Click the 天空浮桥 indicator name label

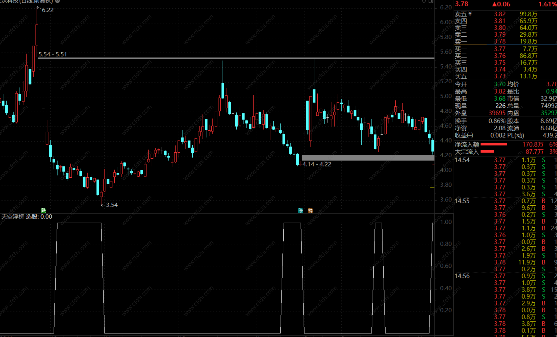[13, 216]
